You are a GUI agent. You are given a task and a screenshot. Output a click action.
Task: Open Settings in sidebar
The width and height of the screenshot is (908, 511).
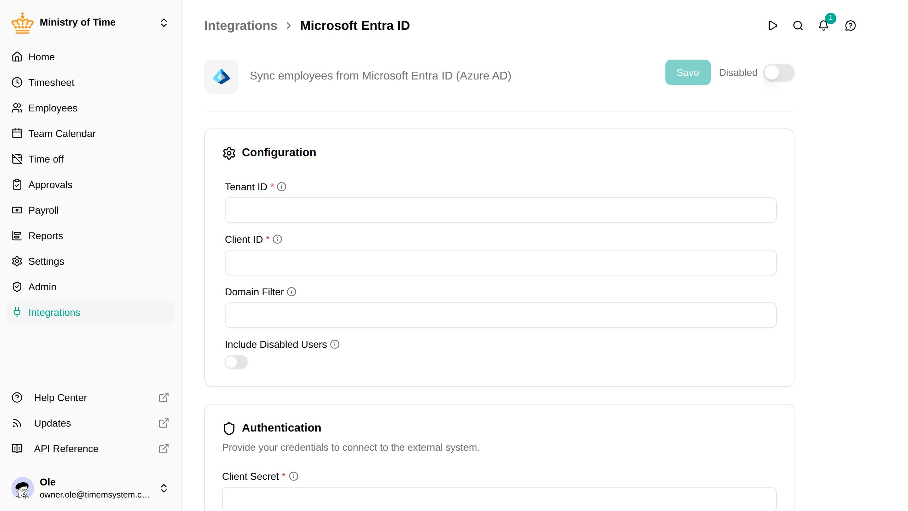tap(90, 261)
